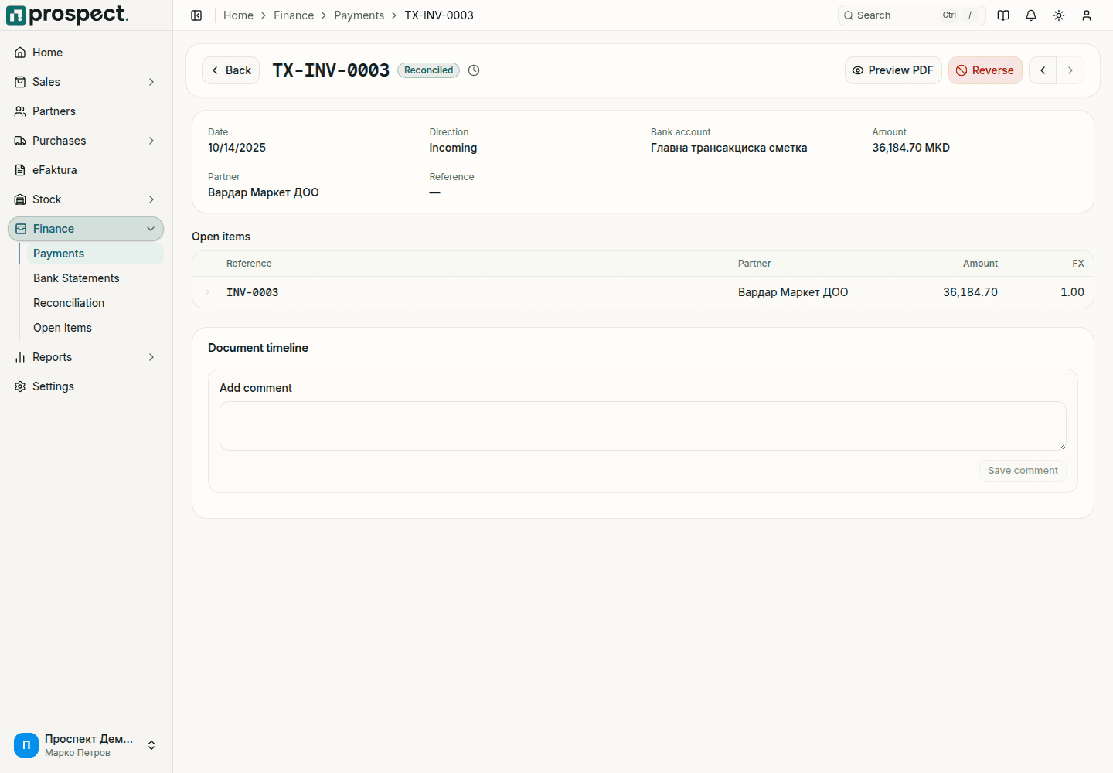The height and width of the screenshot is (773, 1113).
Task: Click partner Вардар Маркет ДОО in table
Action: pyautogui.click(x=793, y=292)
